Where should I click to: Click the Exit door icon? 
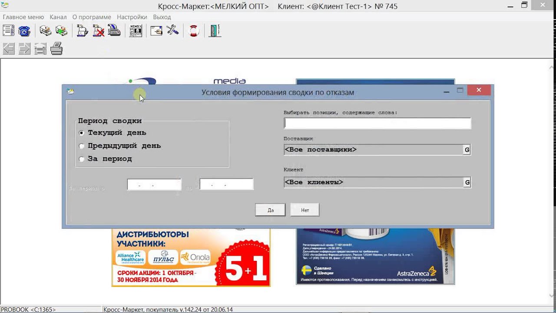[215, 31]
